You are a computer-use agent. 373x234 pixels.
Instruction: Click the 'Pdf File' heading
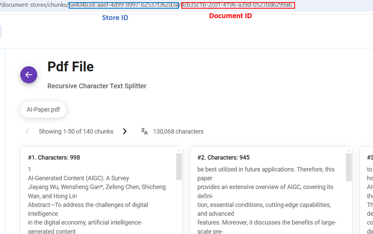point(70,67)
